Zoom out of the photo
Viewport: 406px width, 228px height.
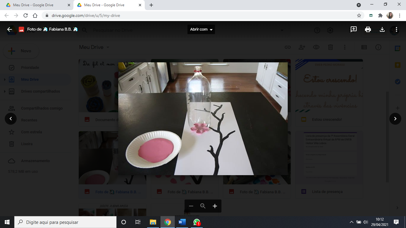[x=191, y=206]
